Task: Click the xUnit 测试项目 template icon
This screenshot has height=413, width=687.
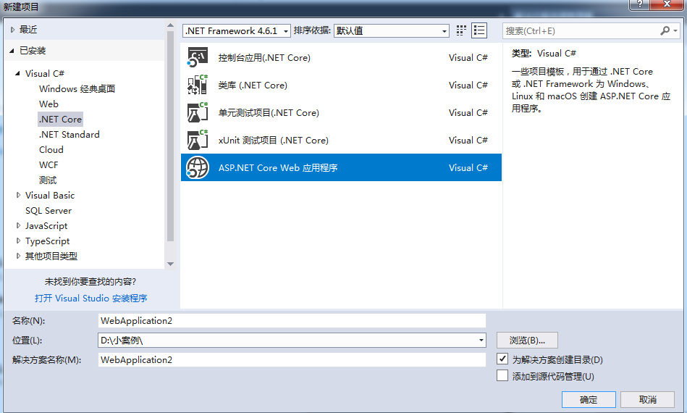Action: [197, 141]
